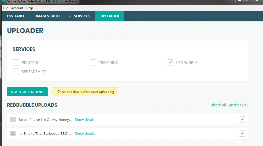Uncheck the Barbeque BBQ upload row checkbox
The width and height of the screenshot is (263, 146).
pos(242,133)
